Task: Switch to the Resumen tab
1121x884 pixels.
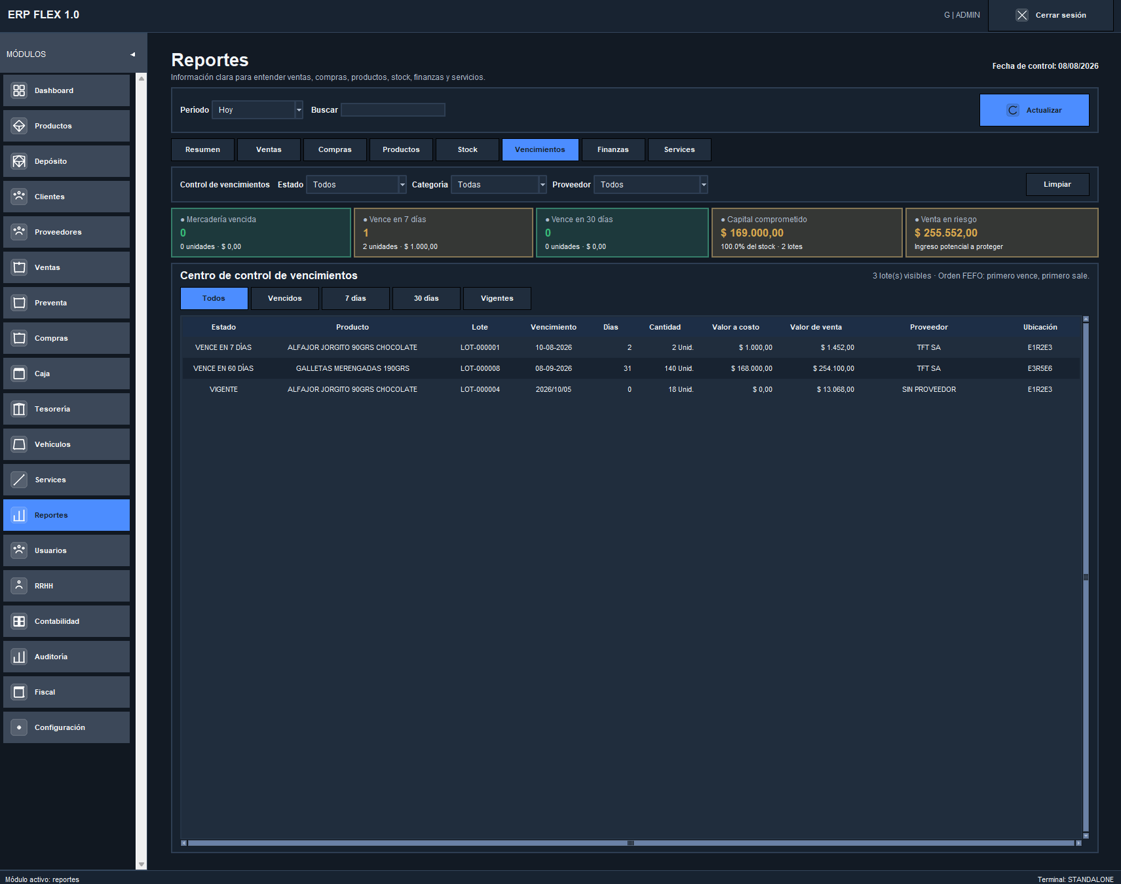Action: point(202,149)
